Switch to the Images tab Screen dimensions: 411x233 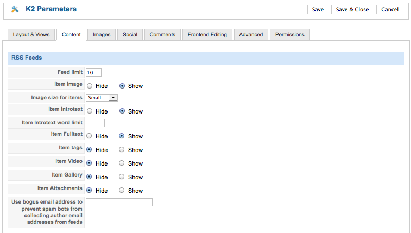click(x=102, y=35)
